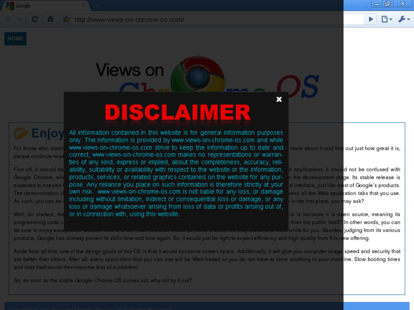Click the DISCLAIMER heading
414x310 pixels.
click(x=178, y=113)
